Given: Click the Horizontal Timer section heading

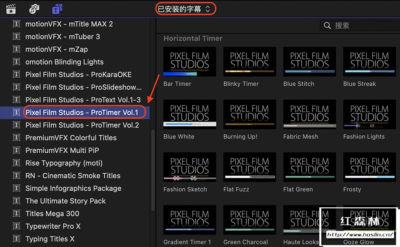Looking at the screenshot, I should (193, 38).
